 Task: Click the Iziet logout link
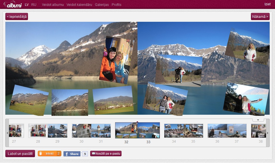[x=267, y=4]
